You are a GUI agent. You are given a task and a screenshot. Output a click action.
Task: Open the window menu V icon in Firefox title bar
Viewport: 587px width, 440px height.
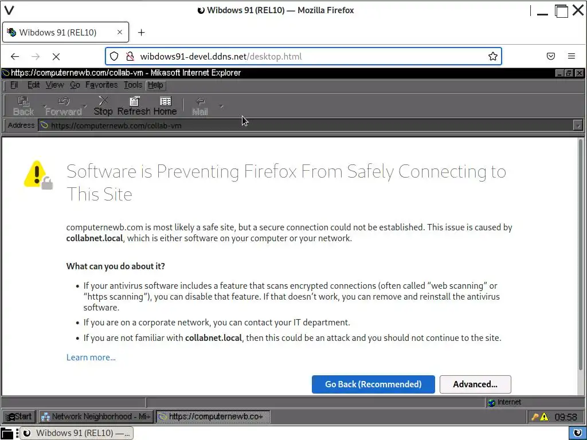point(9,10)
